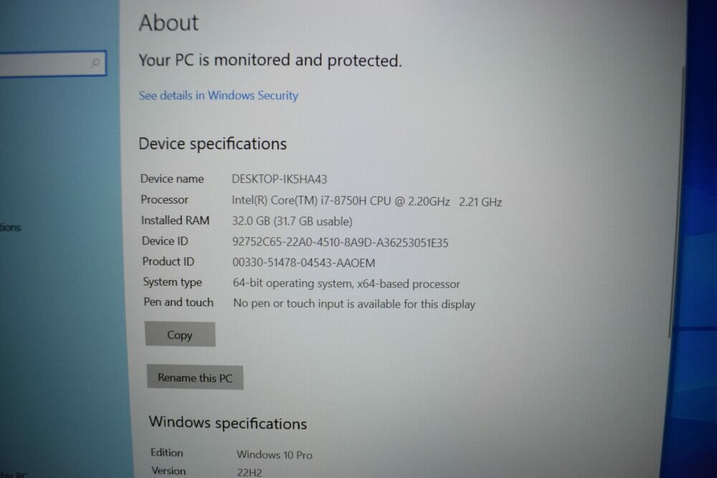
Task: Click the Pen and touch description text
Action: pos(354,304)
